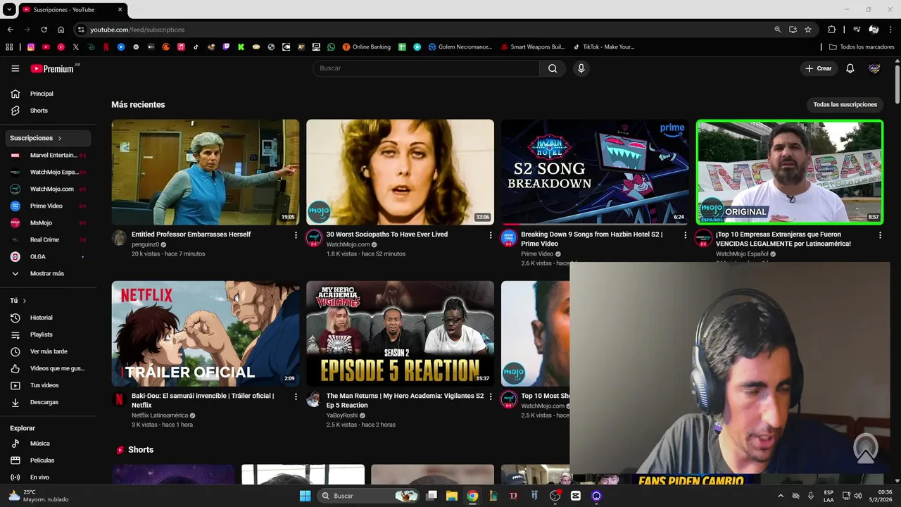This screenshot has width=901, height=507.
Task: Select the Suscripciones - YouTube tab
Action: click(73, 10)
